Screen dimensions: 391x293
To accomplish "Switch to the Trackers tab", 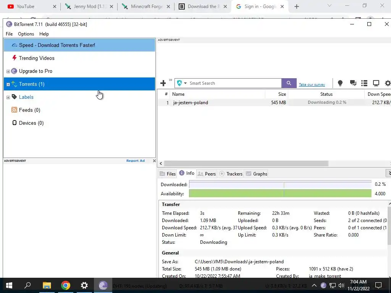I will (231, 174).
